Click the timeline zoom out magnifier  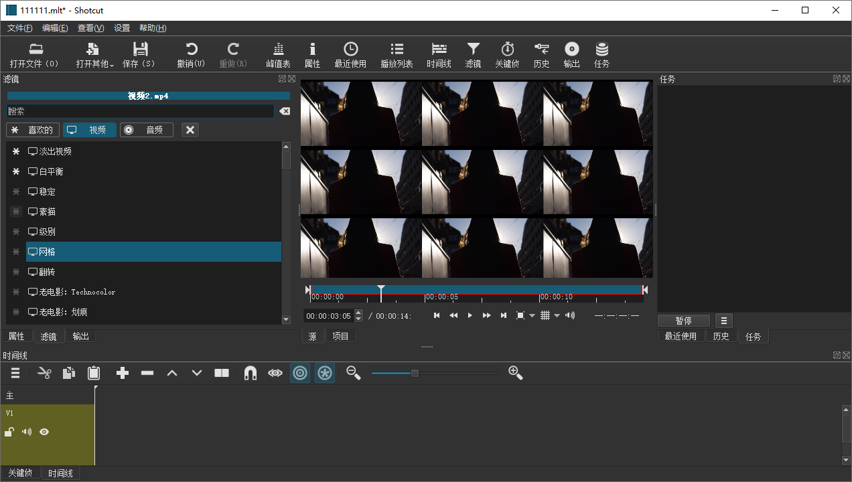(x=353, y=373)
